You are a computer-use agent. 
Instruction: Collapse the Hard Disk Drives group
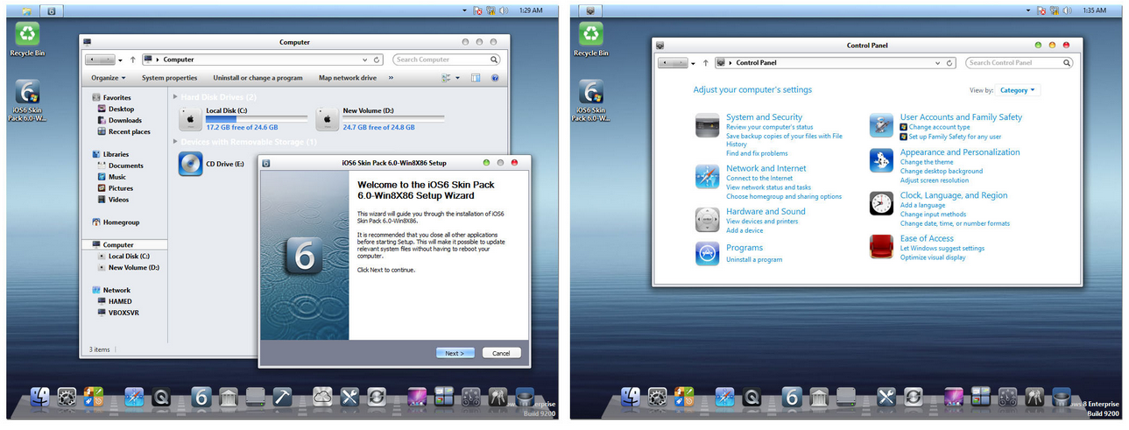click(x=176, y=96)
